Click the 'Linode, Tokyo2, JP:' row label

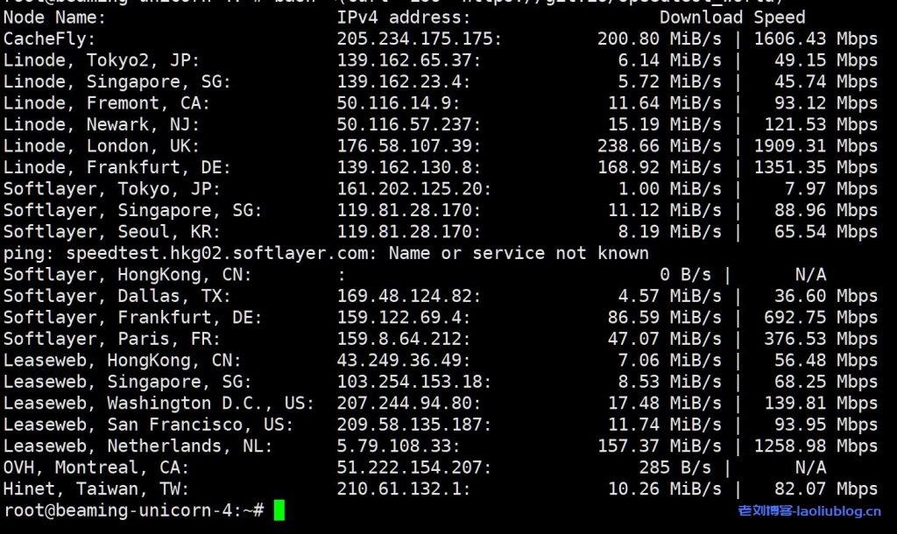102,60
